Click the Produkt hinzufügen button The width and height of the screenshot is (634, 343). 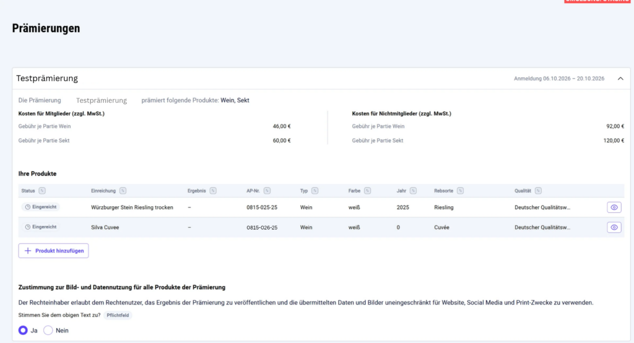tap(53, 251)
